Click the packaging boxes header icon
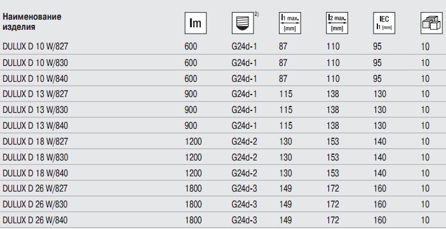 pos(431,23)
